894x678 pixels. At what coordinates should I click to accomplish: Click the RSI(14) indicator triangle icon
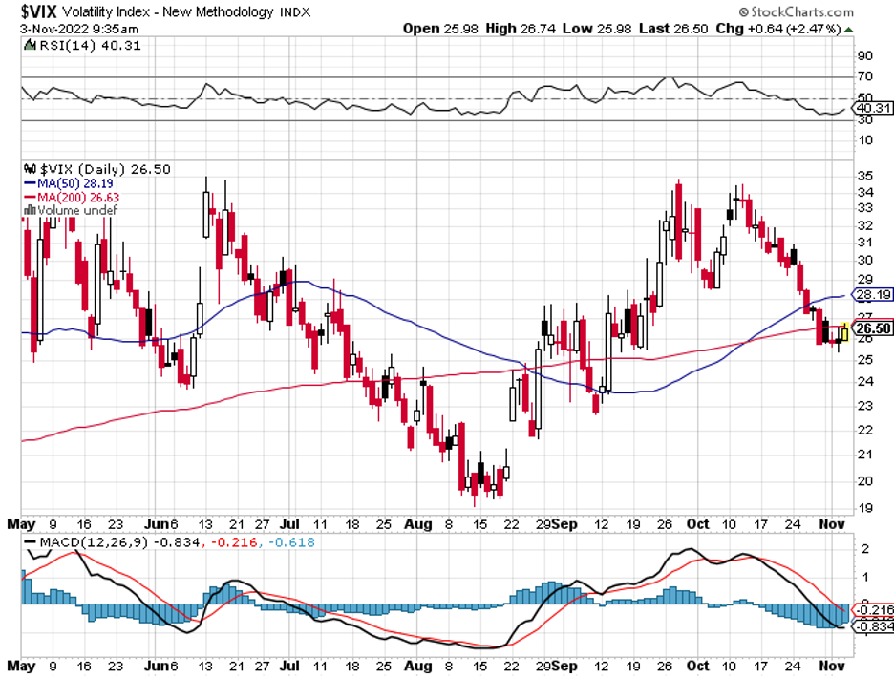pyautogui.click(x=30, y=45)
